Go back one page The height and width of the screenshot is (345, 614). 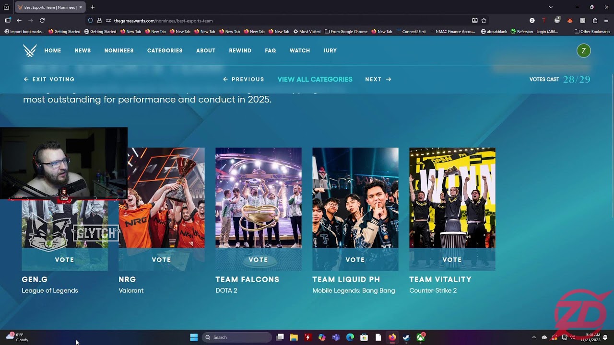[x=19, y=21]
